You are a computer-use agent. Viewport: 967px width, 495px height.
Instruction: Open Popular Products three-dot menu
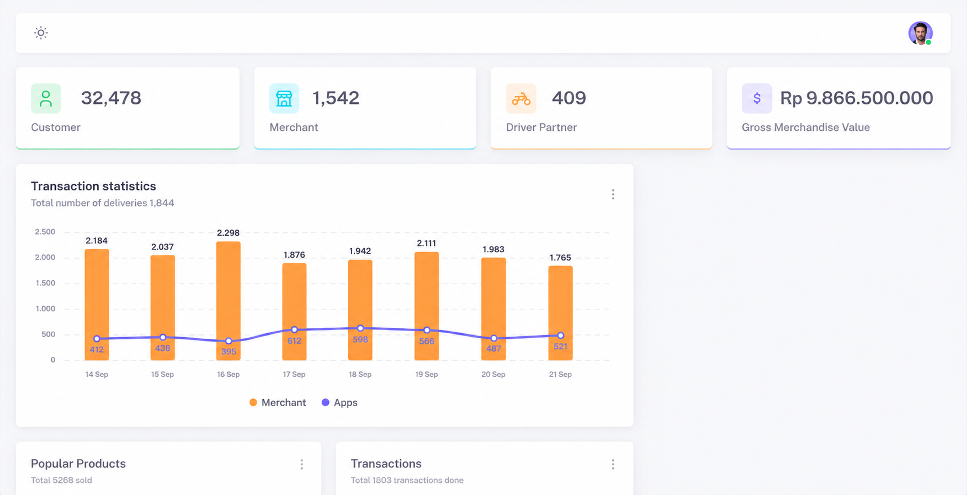click(301, 465)
